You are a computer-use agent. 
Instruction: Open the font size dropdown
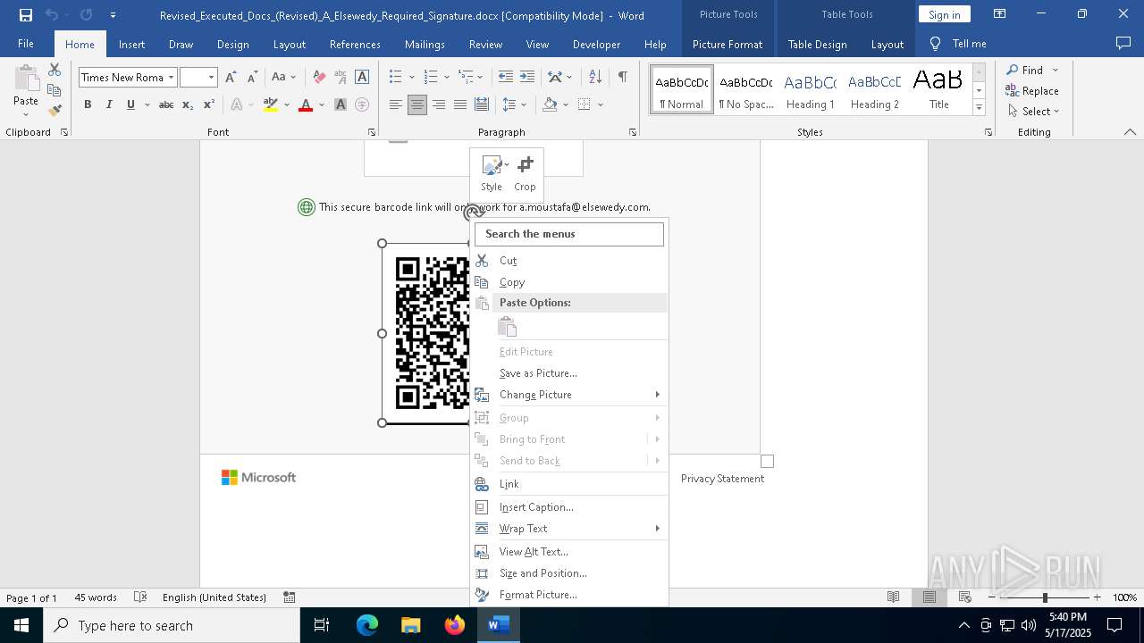coord(212,78)
